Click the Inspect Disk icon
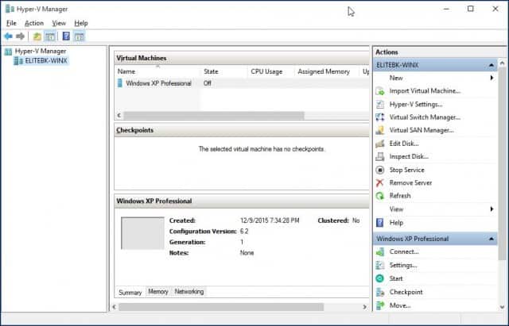Image resolution: width=509 pixels, height=326 pixels. coord(380,156)
